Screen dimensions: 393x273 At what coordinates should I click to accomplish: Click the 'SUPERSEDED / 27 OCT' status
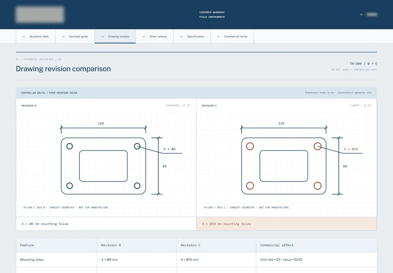pos(178,106)
